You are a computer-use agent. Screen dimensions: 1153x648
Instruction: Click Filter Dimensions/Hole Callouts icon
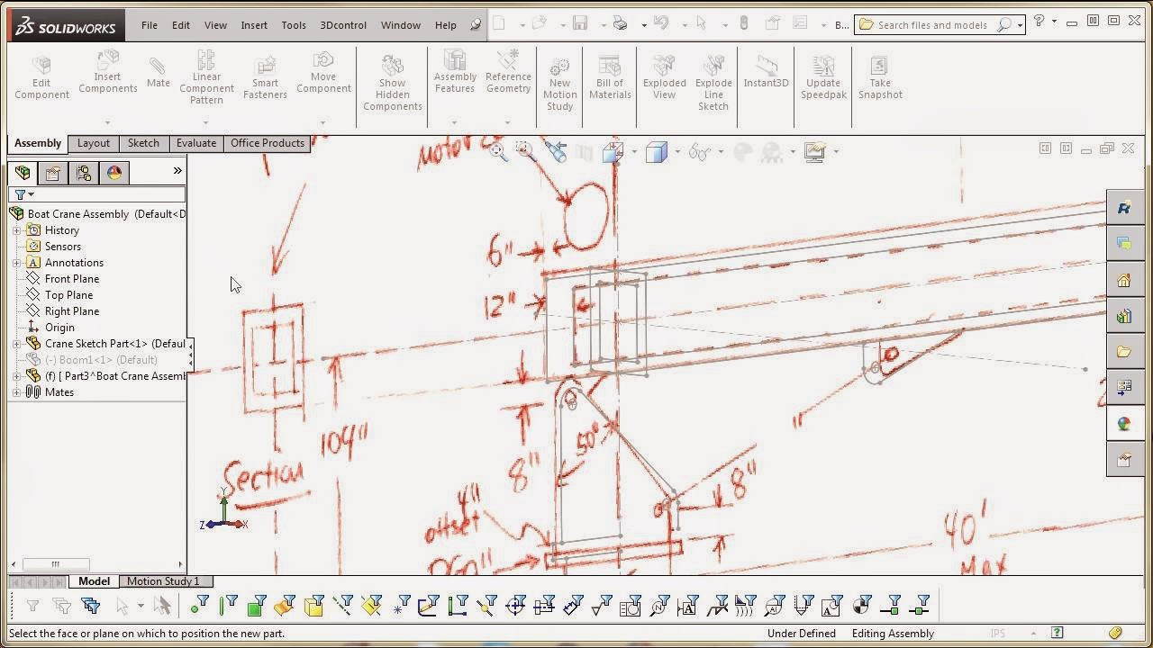573,606
